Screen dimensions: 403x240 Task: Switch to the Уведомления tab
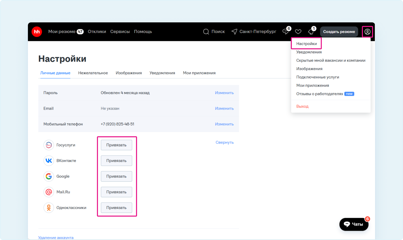tap(162, 73)
